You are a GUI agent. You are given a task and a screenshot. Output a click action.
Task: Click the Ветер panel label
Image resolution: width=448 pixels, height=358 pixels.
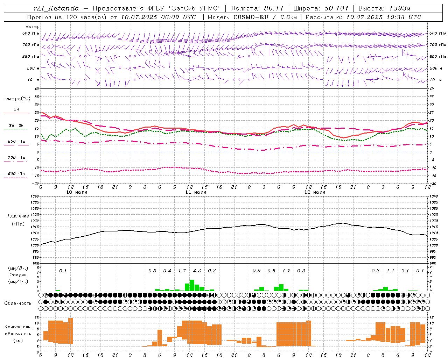pos(33,27)
